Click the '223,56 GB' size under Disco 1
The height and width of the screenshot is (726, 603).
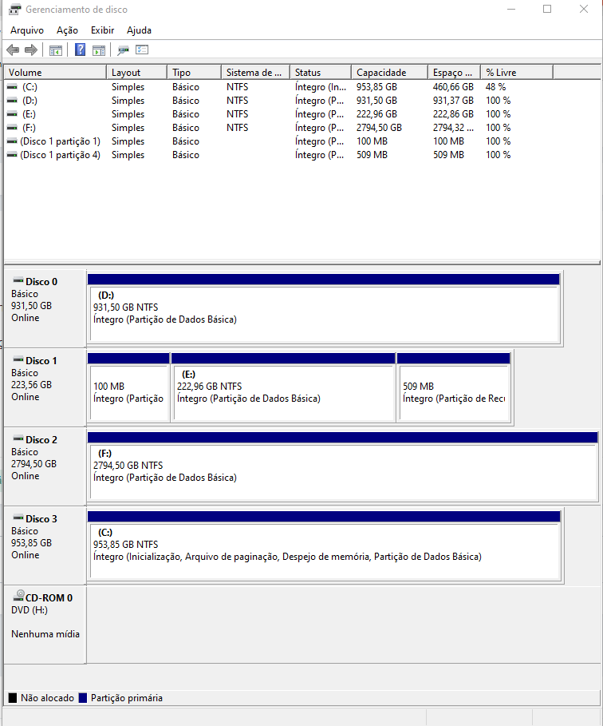coord(31,385)
